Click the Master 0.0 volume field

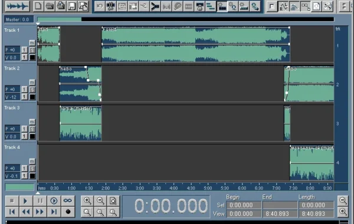click(x=19, y=19)
